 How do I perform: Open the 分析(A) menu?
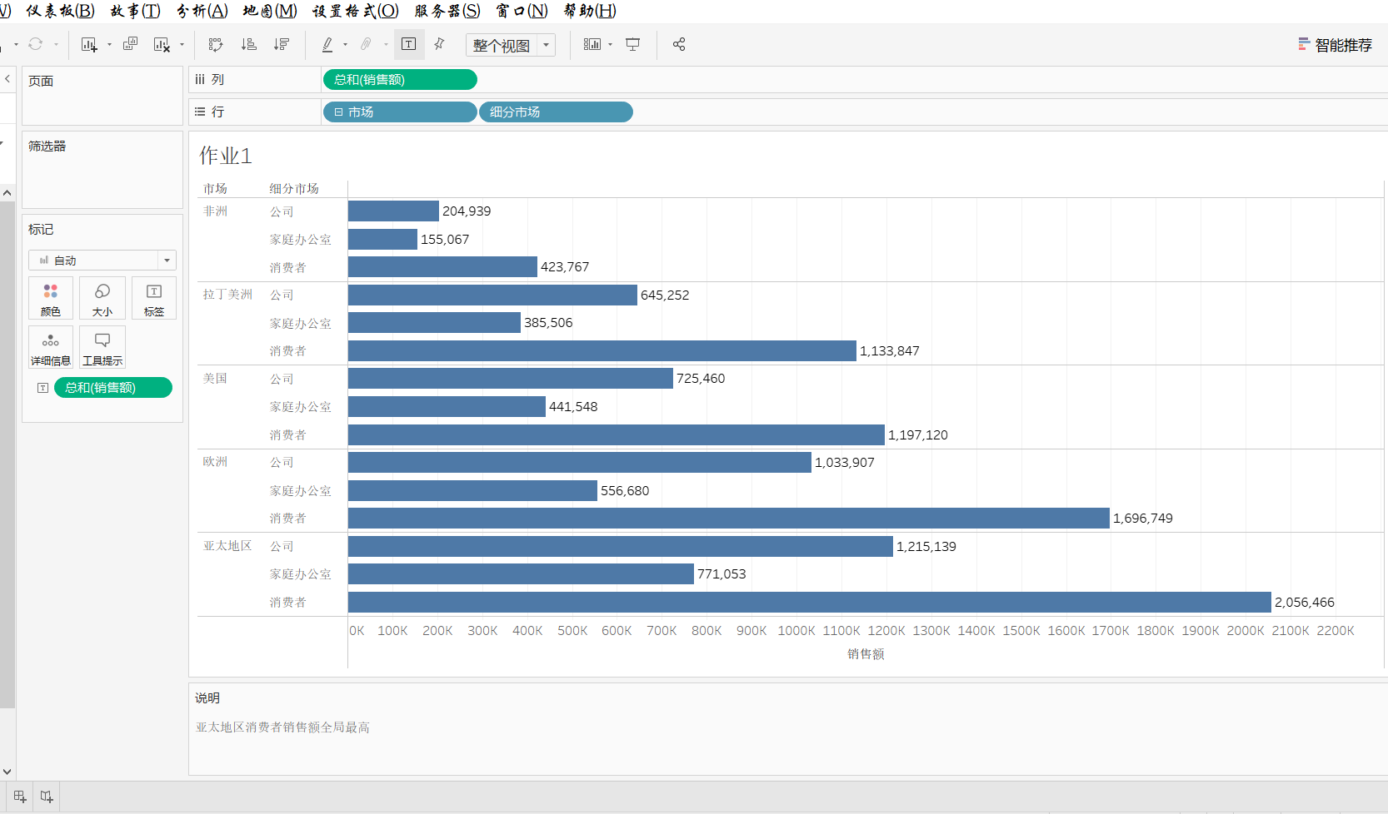click(x=202, y=11)
